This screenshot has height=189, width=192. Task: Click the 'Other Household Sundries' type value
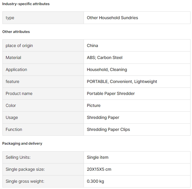pyautogui.click(x=112, y=18)
